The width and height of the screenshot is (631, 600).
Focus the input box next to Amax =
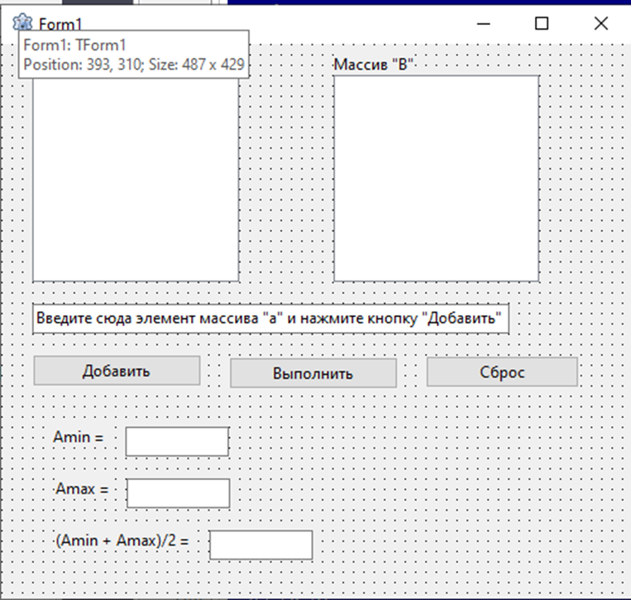179,493
